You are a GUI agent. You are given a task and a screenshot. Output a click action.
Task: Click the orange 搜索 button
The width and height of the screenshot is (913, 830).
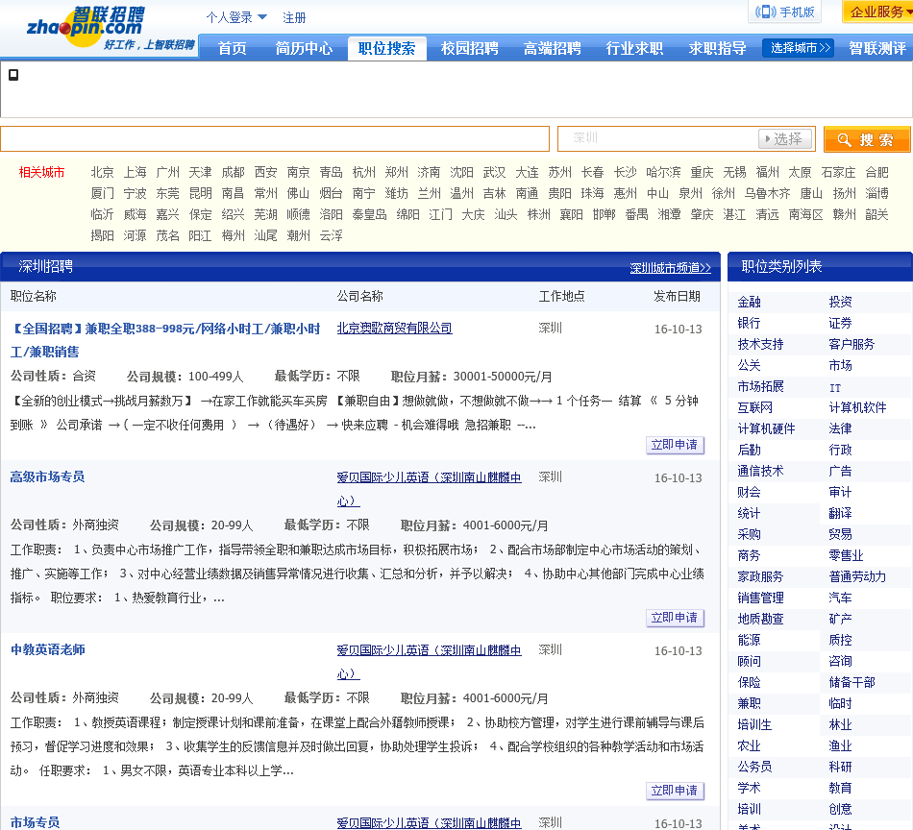coord(867,139)
